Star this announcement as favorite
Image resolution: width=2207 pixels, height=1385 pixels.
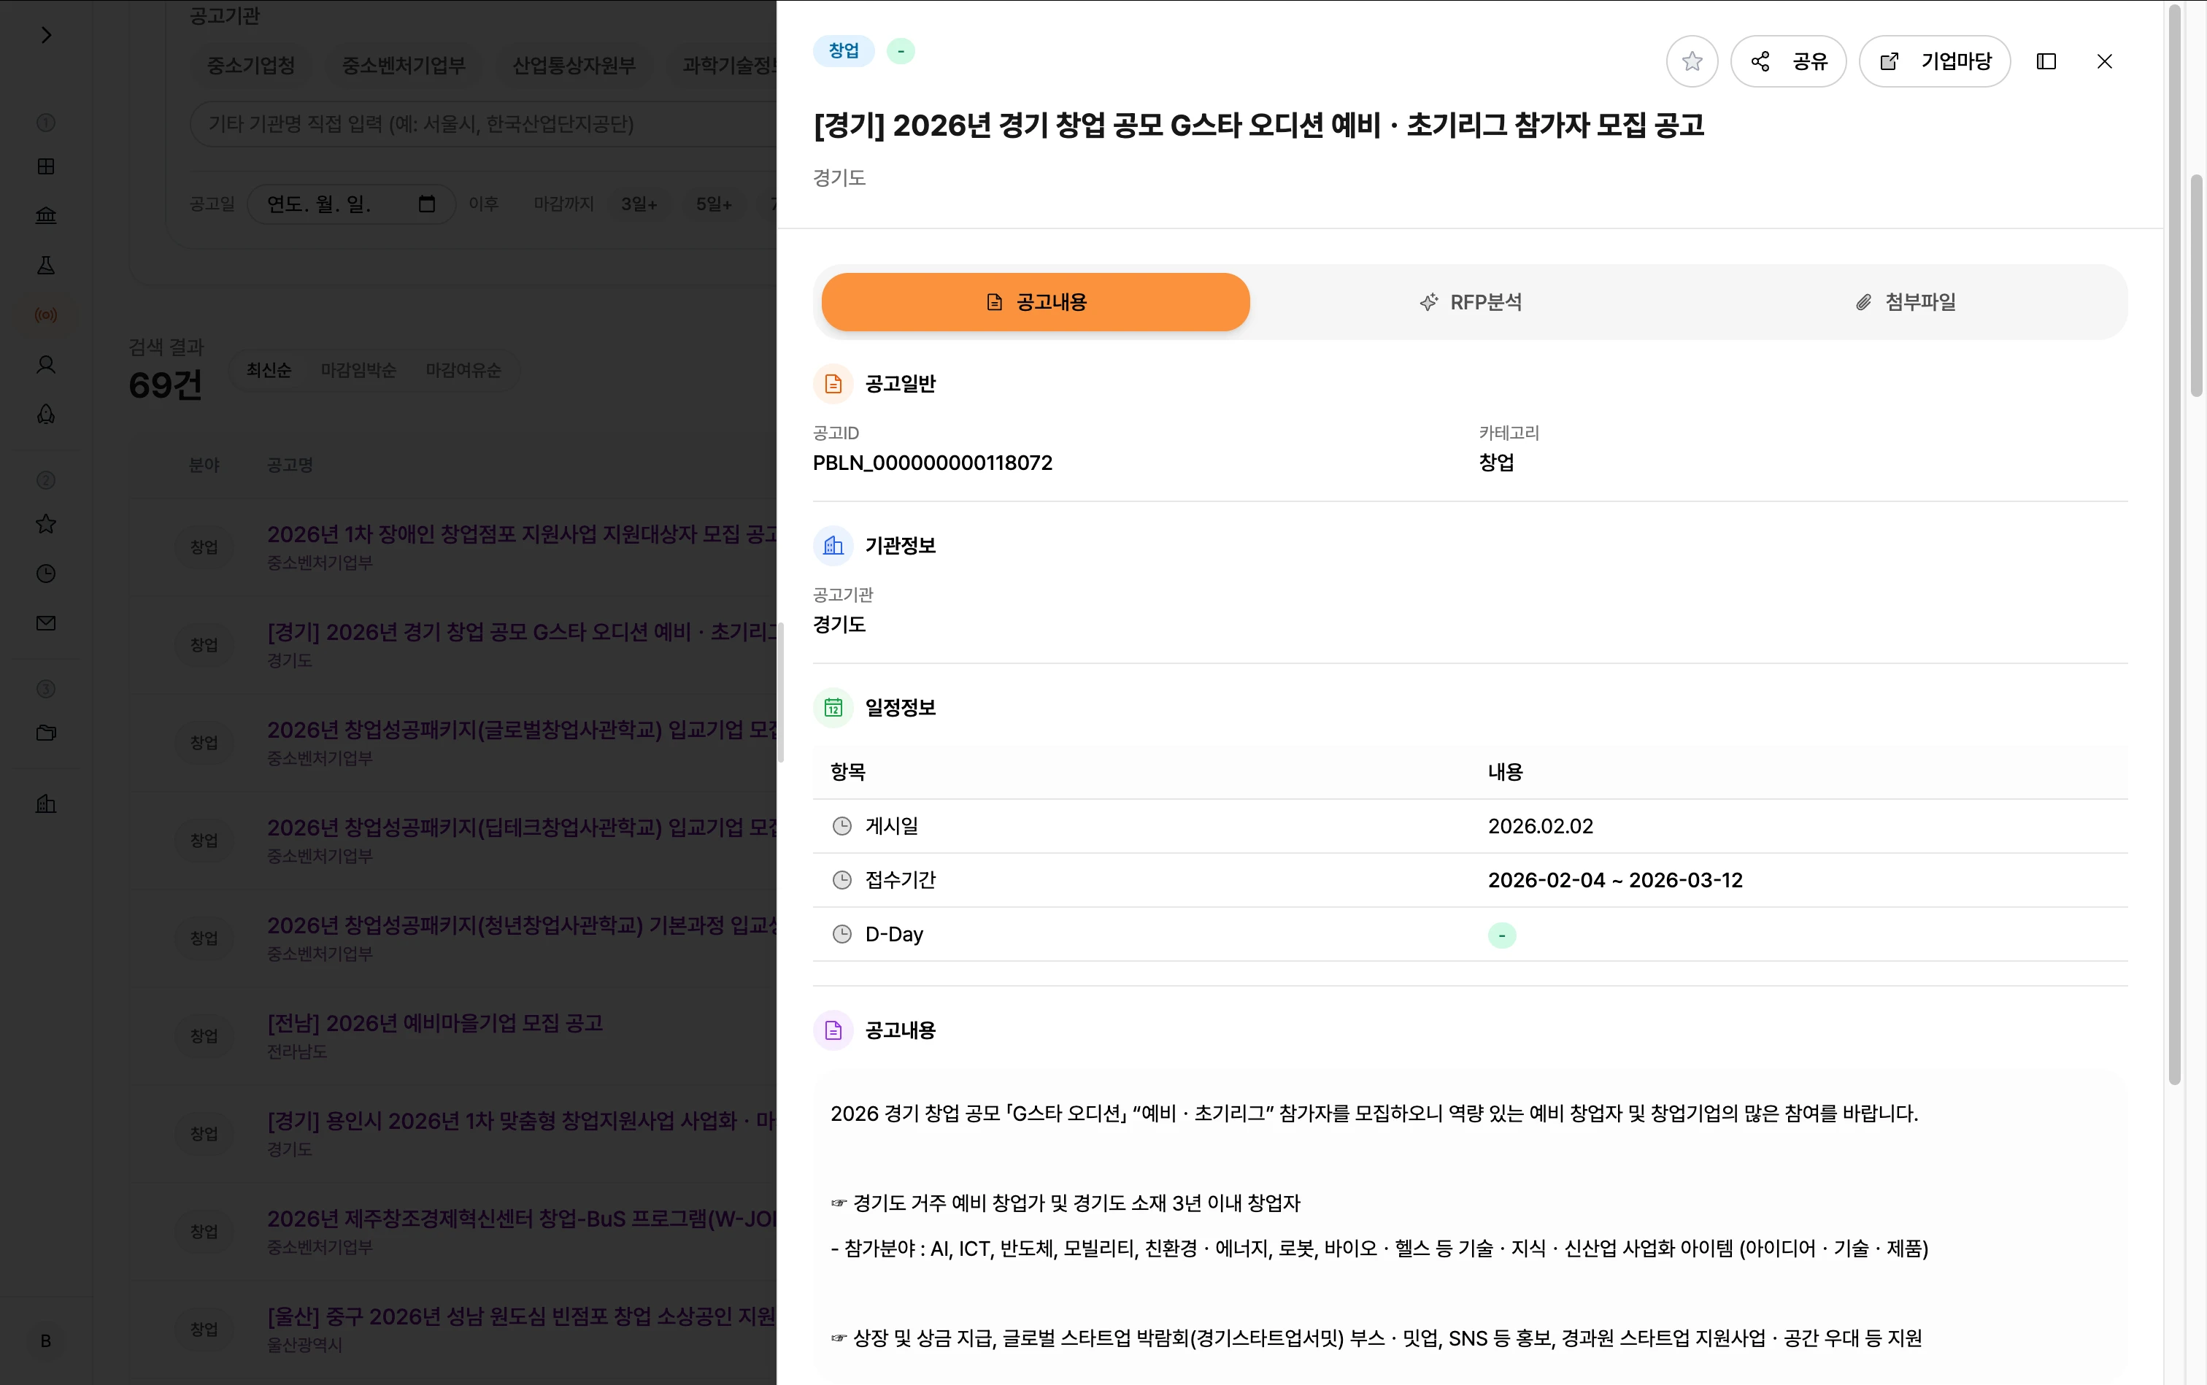1691,61
